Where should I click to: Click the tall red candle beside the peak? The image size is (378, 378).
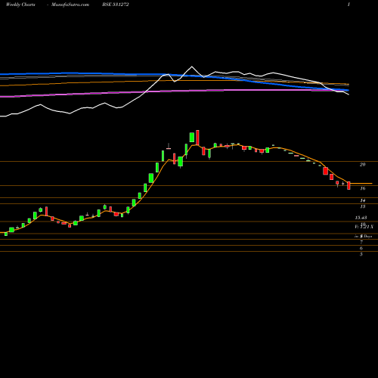(197, 138)
